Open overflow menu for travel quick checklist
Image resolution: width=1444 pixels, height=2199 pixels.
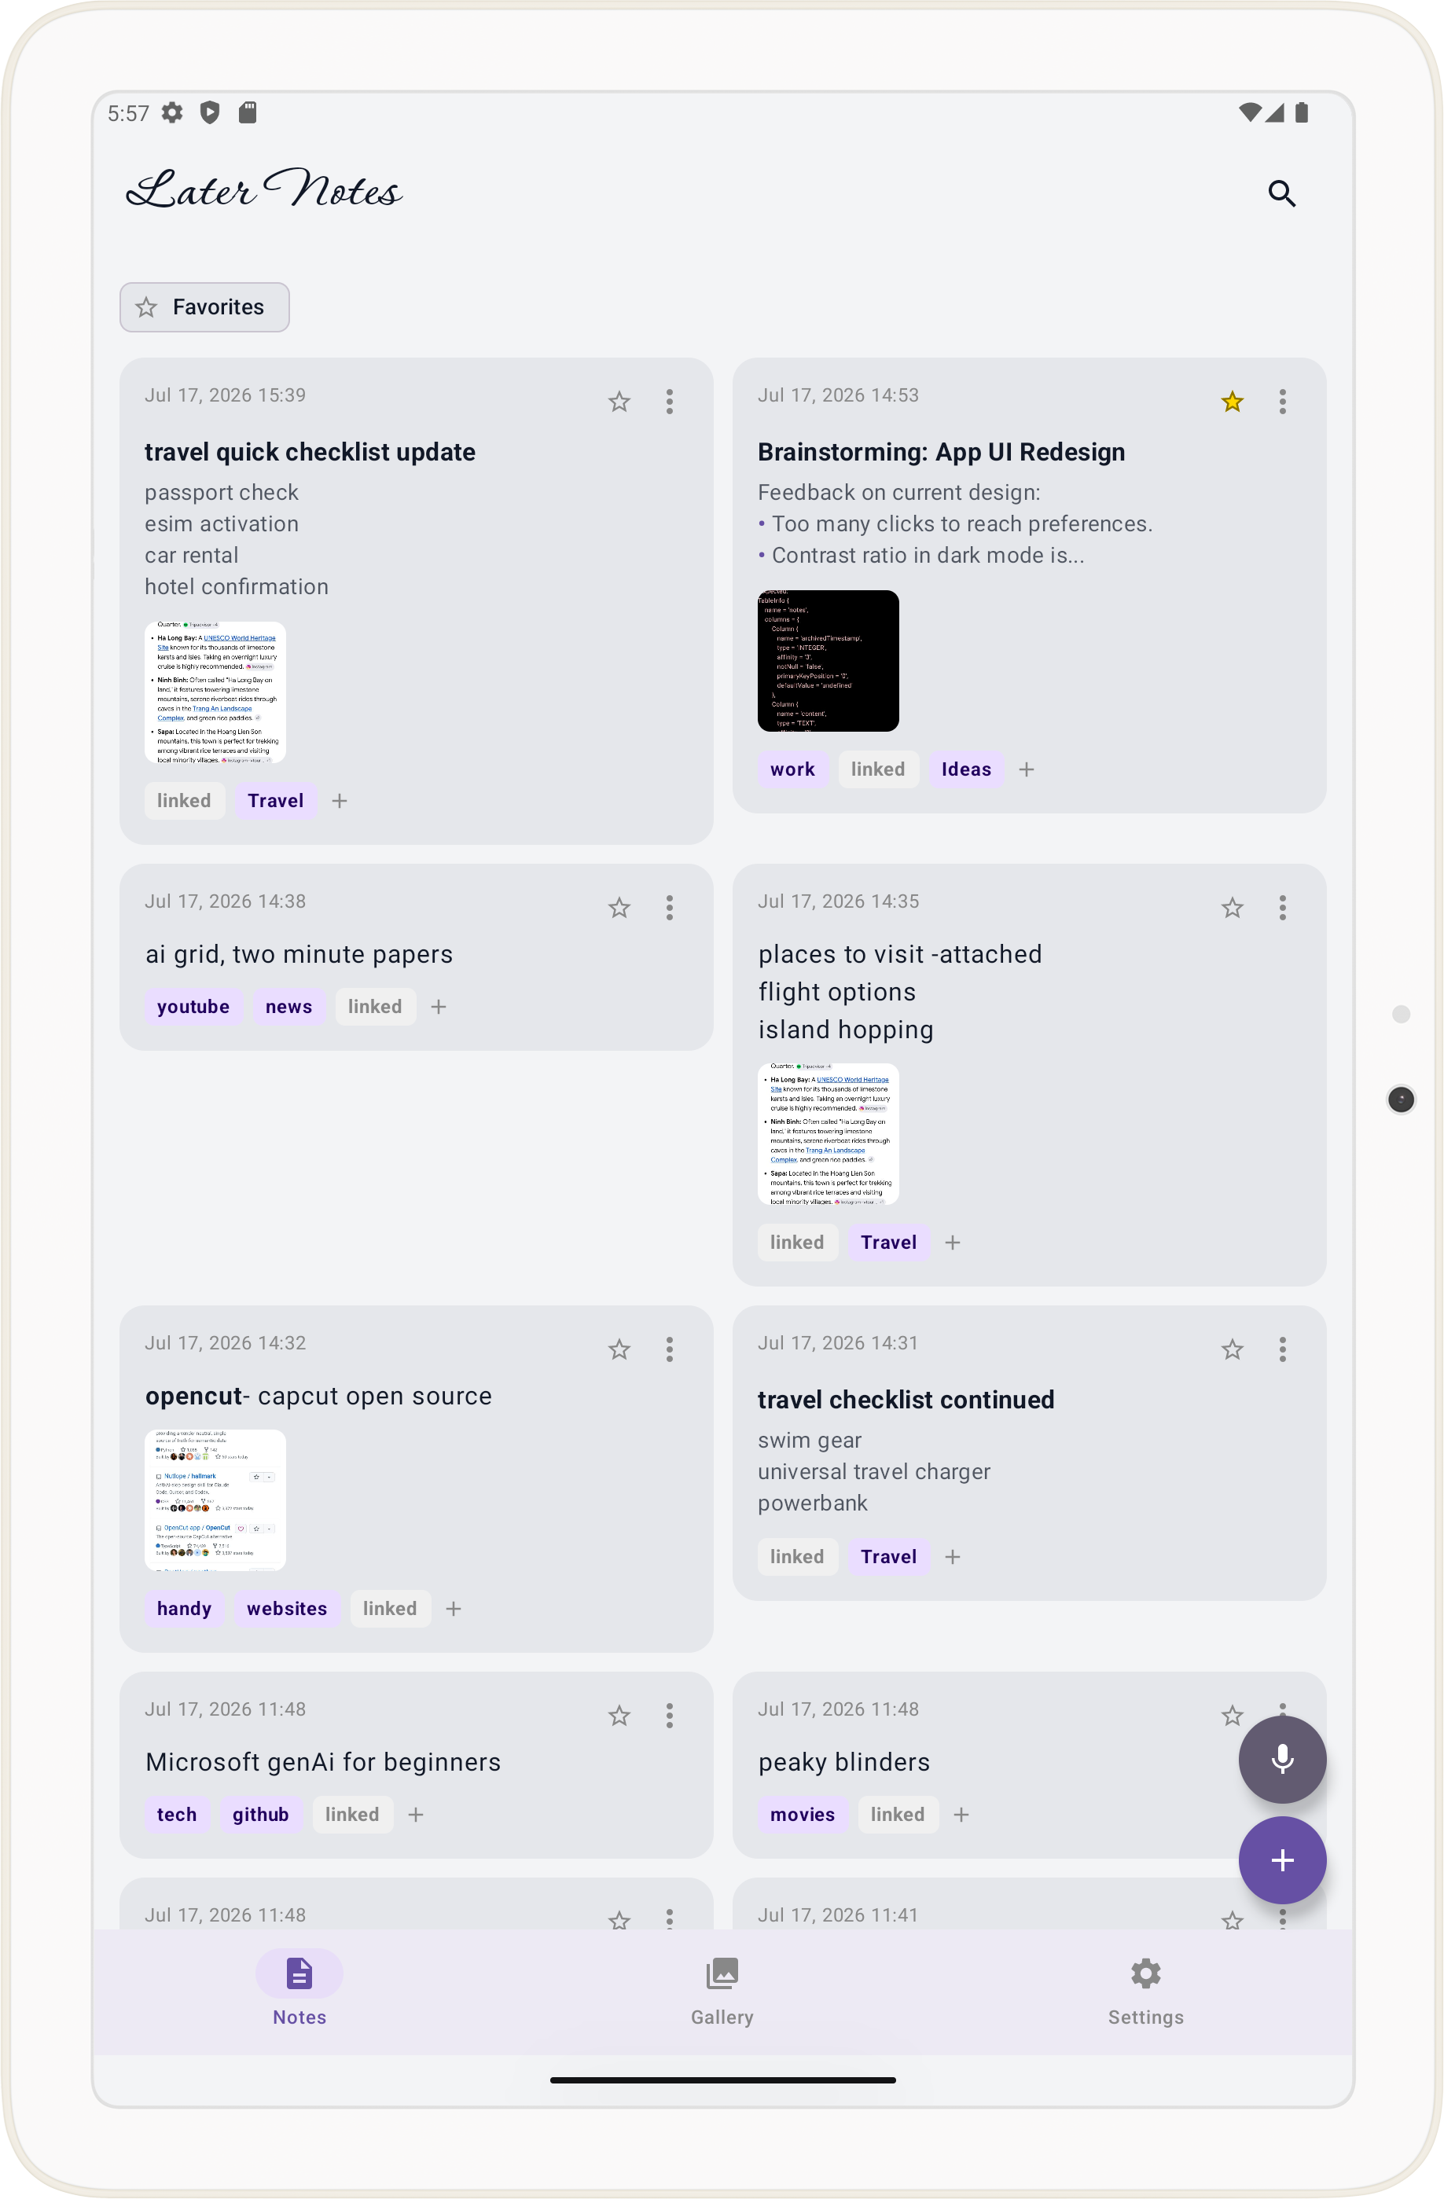point(670,401)
